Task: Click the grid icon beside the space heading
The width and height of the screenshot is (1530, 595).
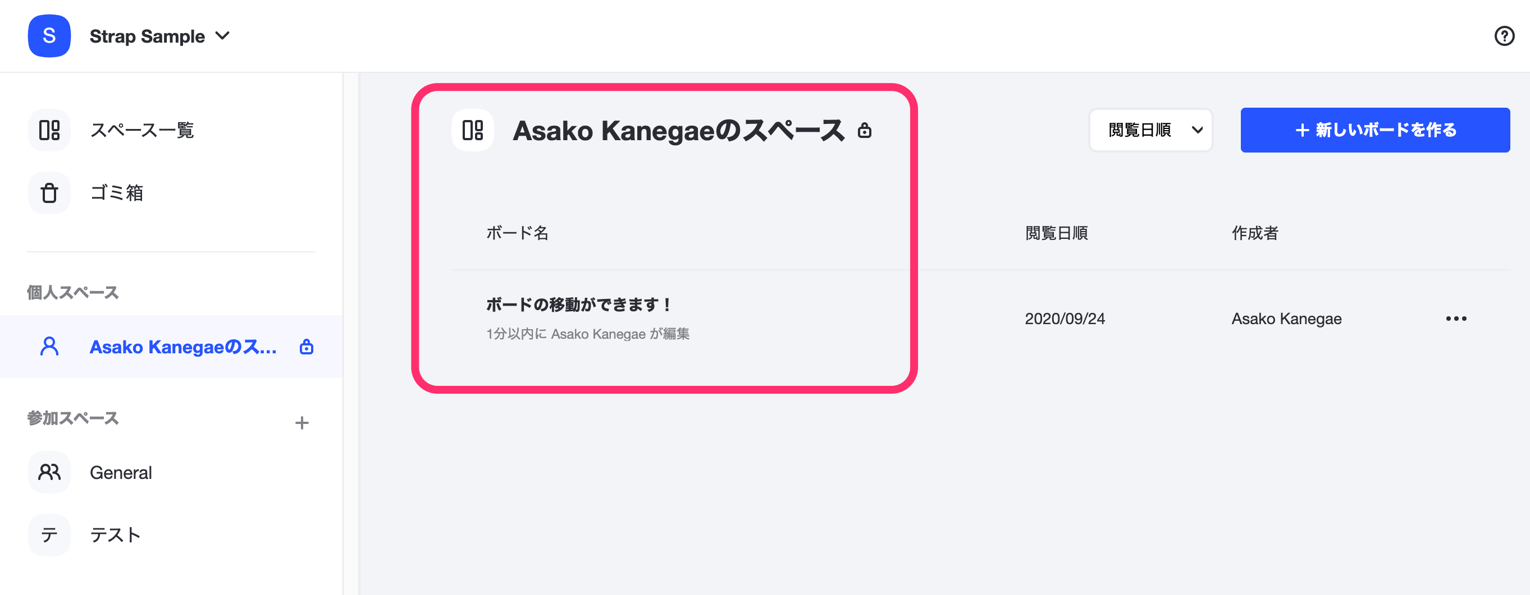Action: pos(473,130)
